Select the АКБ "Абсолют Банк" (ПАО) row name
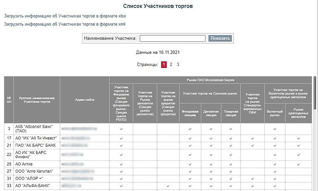 (37, 129)
